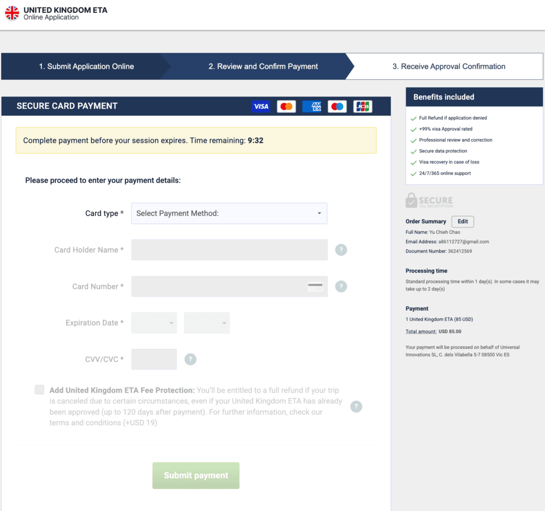Focus the Card Holder Name field
Screen dimensions: 545x511
coord(229,250)
